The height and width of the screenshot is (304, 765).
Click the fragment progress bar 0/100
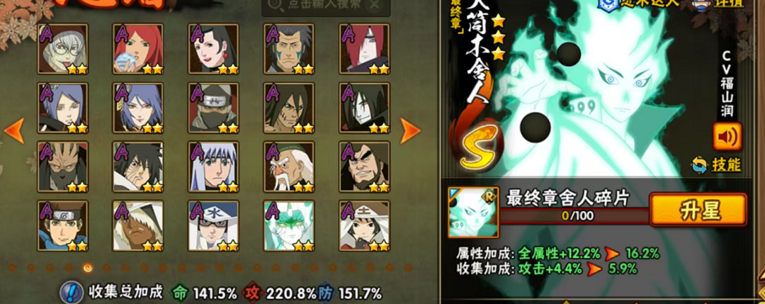pyautogui.click(x=574, y=215)
